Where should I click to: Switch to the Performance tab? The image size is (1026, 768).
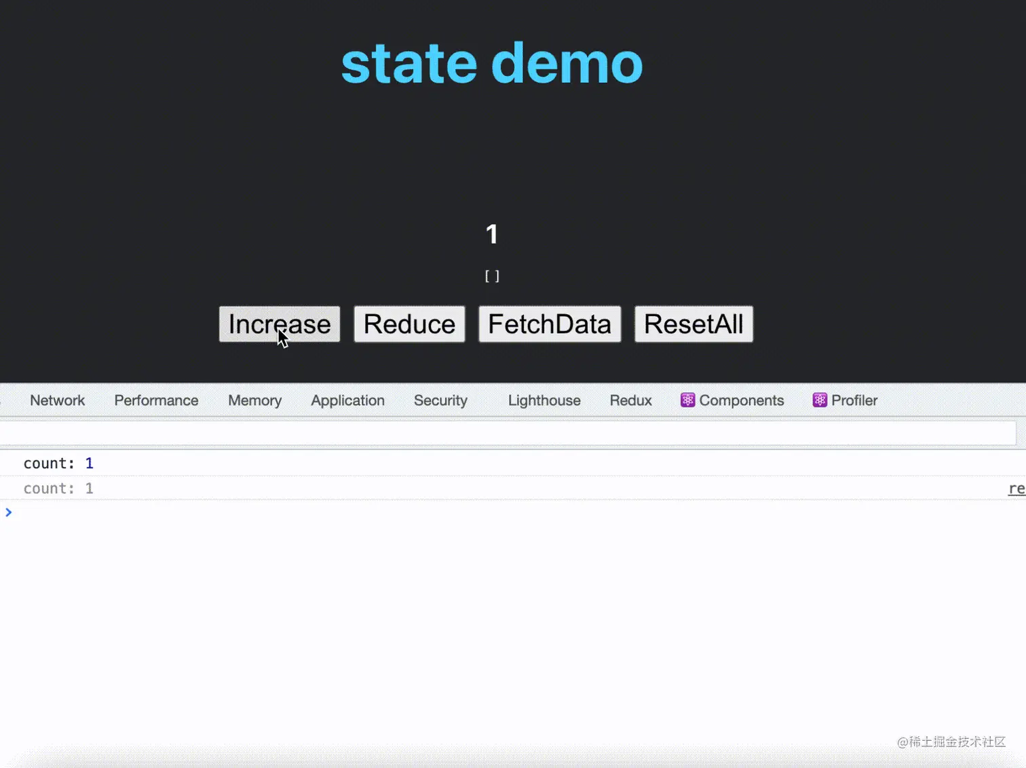(x=156, y=400)
